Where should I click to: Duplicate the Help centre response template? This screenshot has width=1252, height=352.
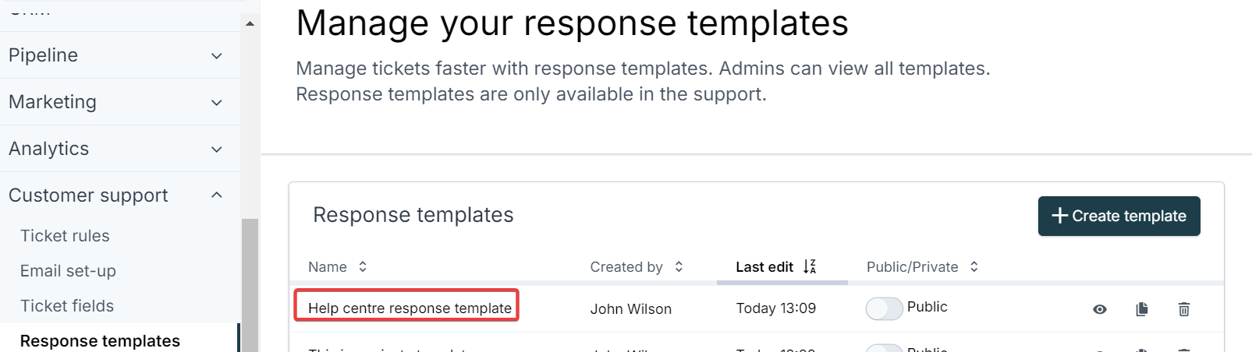coord(1142,309)
